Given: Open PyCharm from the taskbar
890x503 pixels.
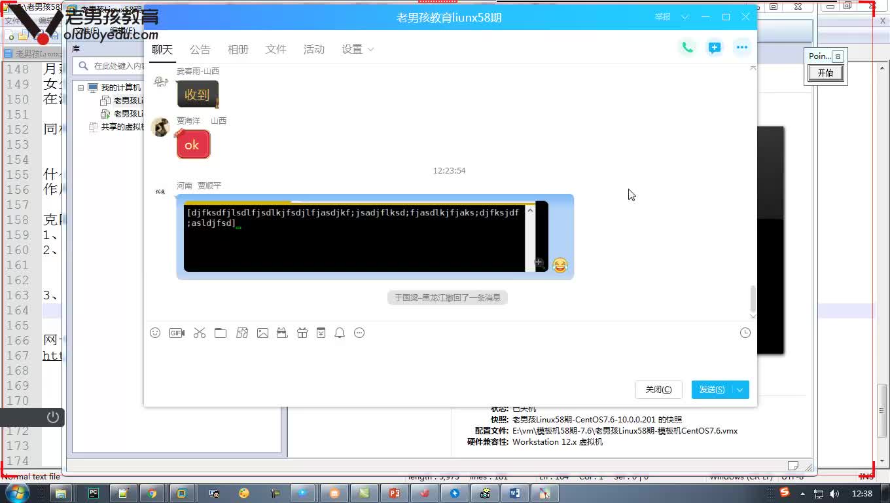Looking at the screenshot, I should click(x=94, y=493).
